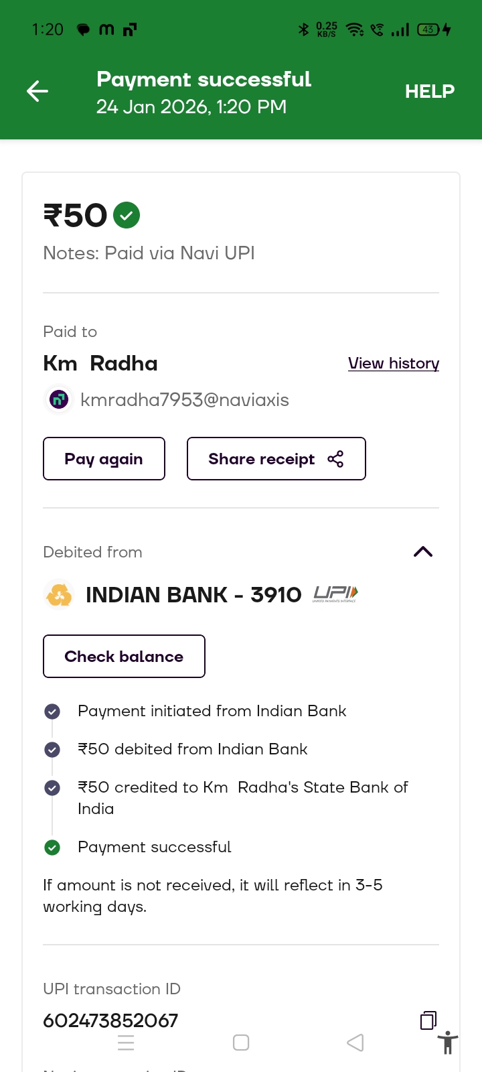Tap the Android back navigation triangle
The height and width of the screenshot is (1072, 482).
[x=355, y=1043]
